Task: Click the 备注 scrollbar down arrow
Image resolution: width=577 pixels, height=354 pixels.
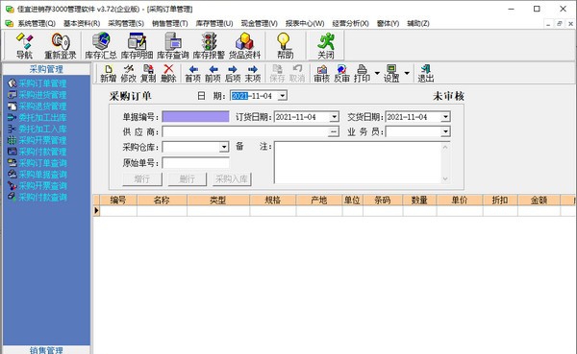Action: pyautogui.click(x=445, y=178)
